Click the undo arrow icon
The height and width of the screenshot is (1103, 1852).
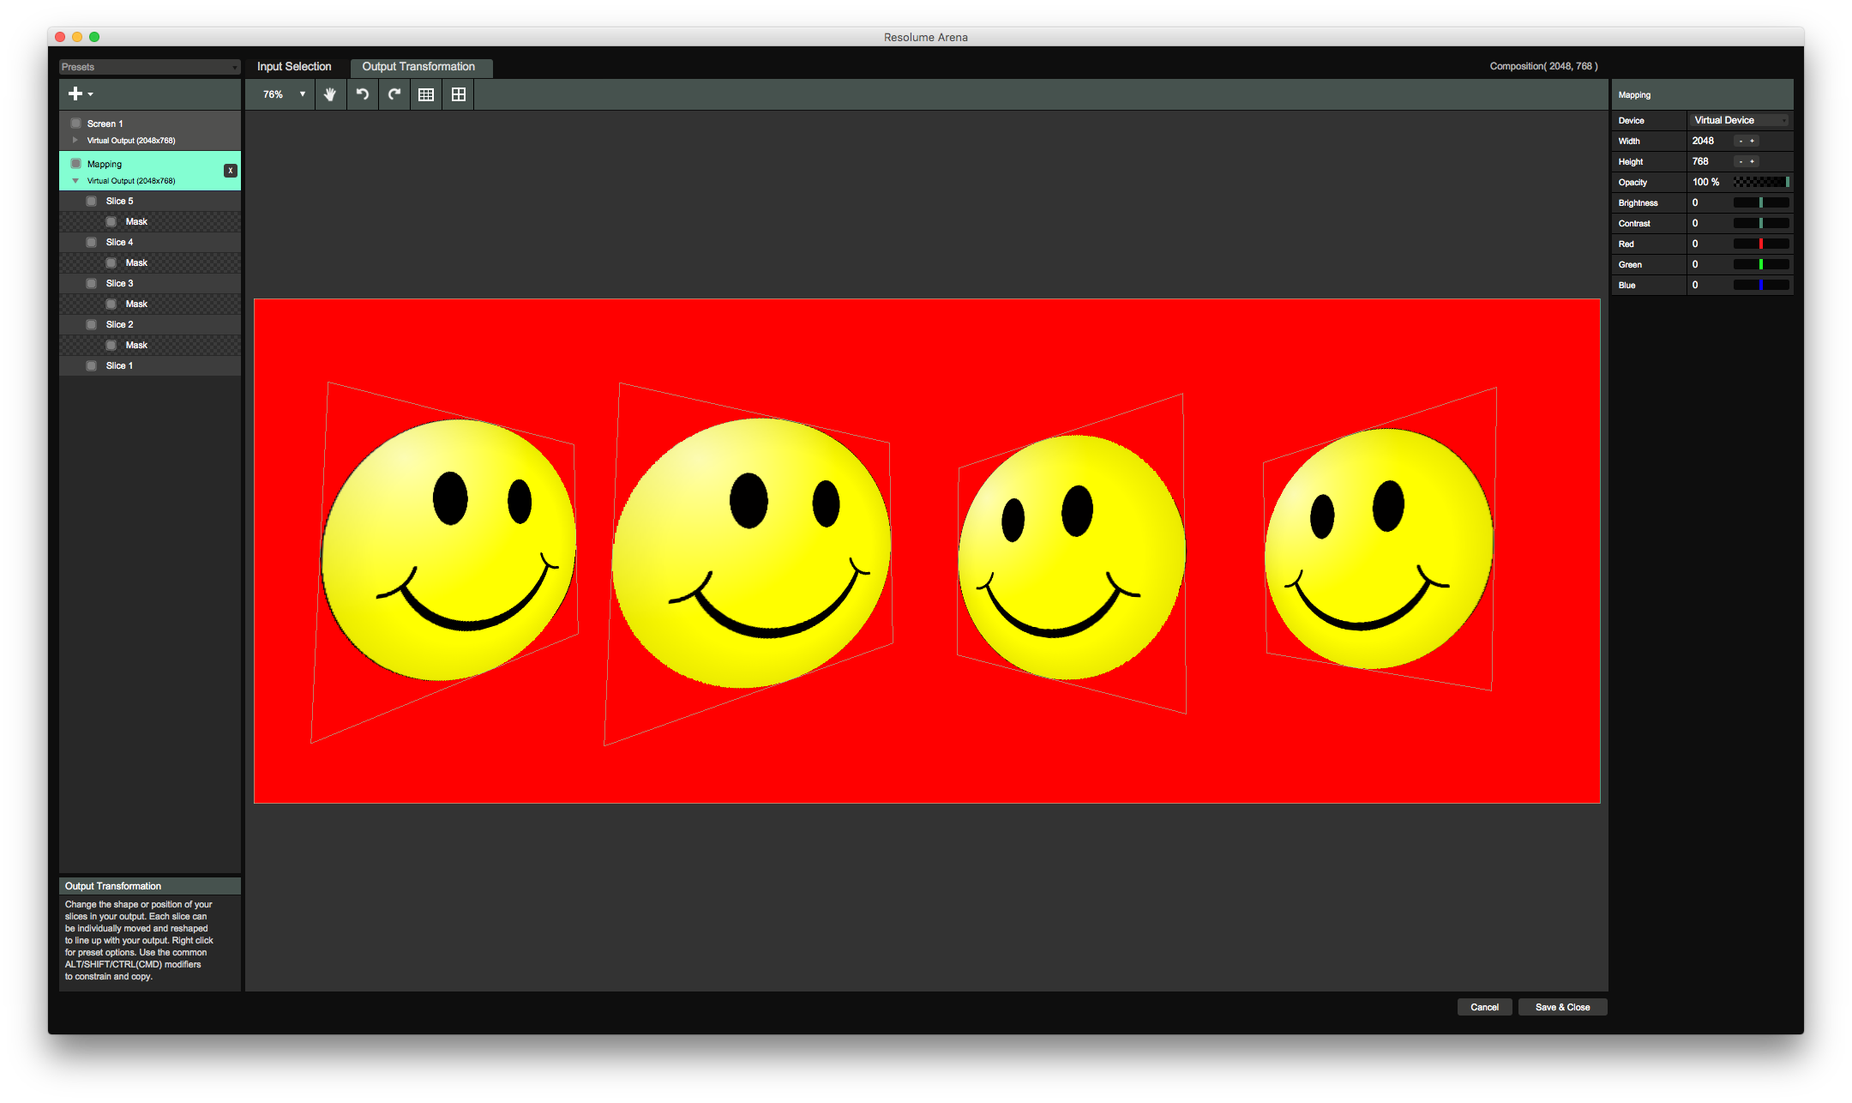363,94
